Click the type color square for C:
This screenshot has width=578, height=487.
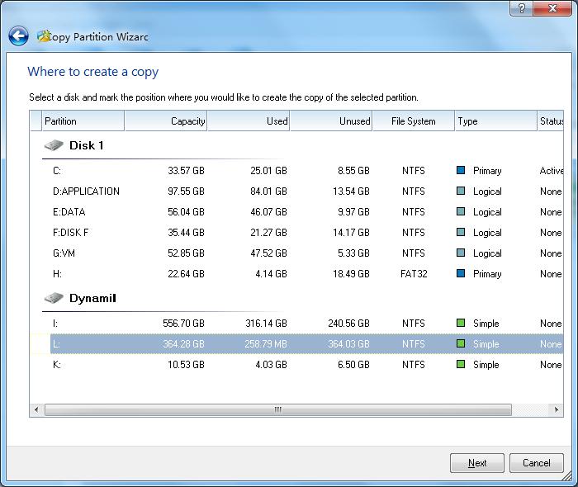click(461, 170)
